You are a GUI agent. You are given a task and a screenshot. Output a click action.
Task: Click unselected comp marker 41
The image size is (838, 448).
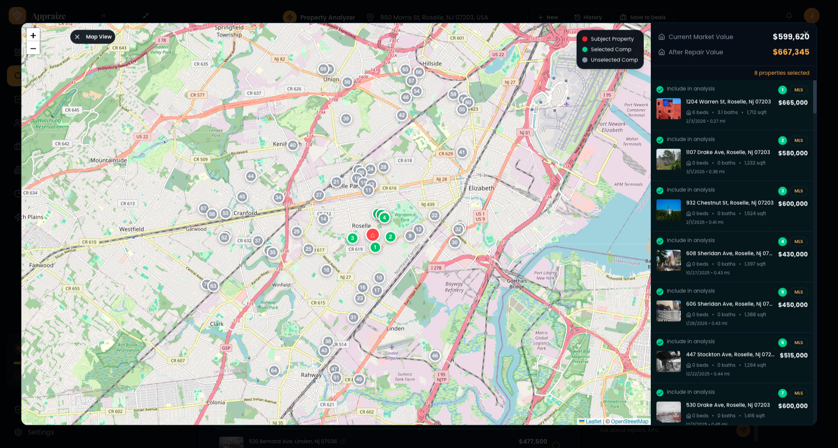point(462,152)
